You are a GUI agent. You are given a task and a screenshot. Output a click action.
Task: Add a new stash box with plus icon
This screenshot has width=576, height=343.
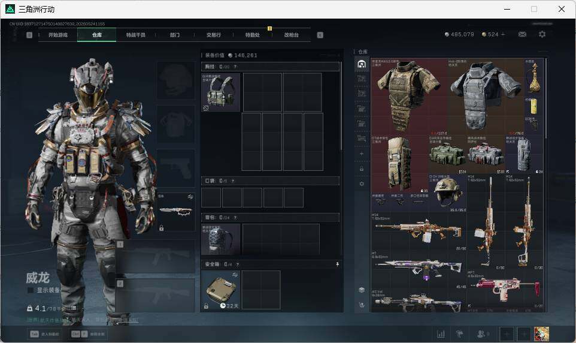point(362,154)
